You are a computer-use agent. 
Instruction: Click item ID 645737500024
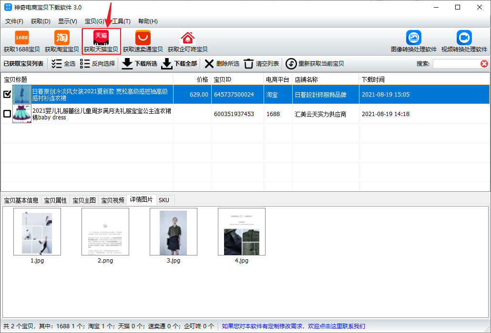pyautogui.click(x=234, y=94)
